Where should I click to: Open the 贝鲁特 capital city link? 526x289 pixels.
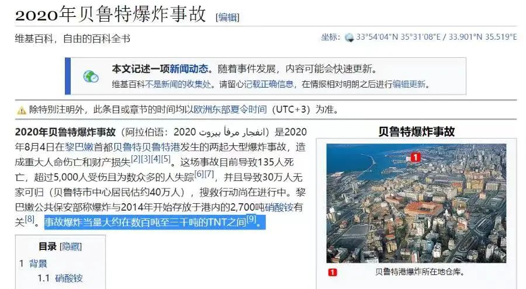[127, 147]
